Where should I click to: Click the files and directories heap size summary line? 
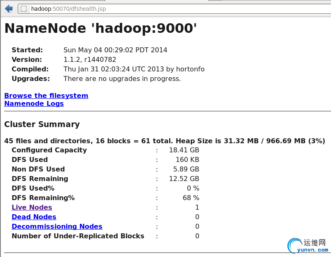[x=164, y=141]
